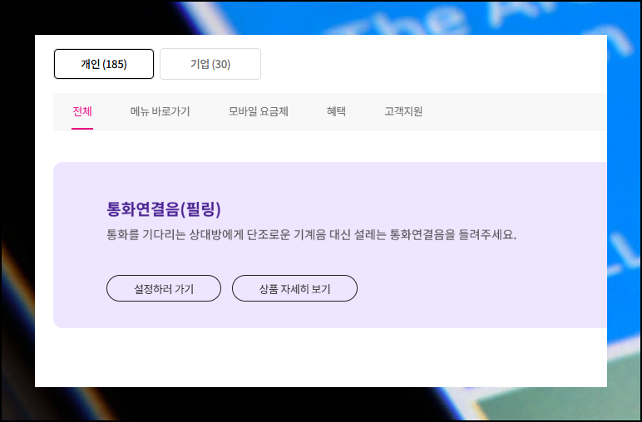Open the 전체 category tab

(82, 111)
